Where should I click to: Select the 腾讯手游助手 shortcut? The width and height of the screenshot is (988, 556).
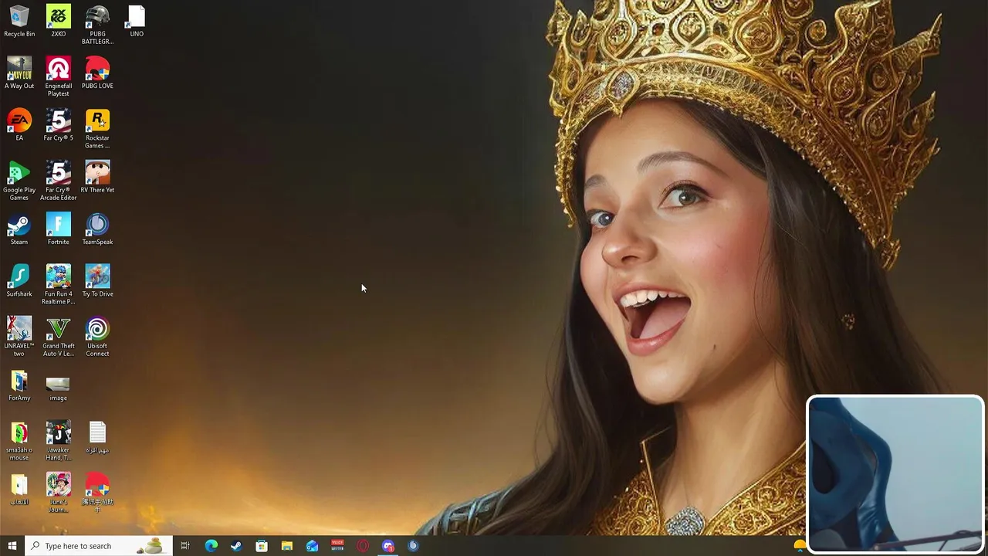[x=97, y=492]
